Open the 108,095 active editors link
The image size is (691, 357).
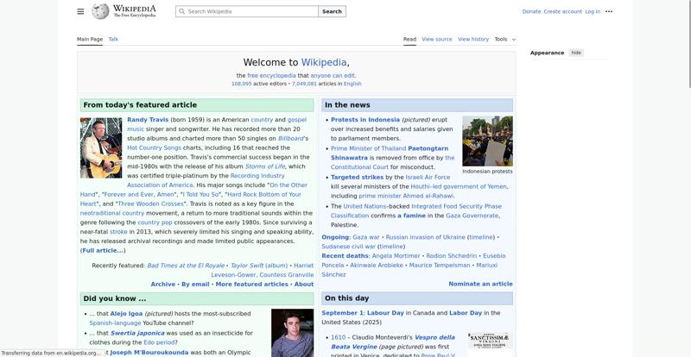pos(242,84)
